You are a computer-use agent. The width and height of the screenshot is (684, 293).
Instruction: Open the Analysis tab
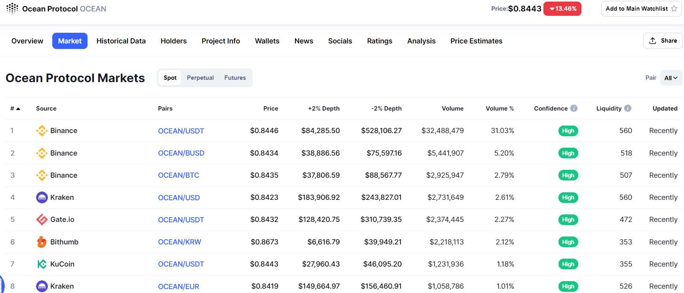pyautogui.click(x=421, y=41)
